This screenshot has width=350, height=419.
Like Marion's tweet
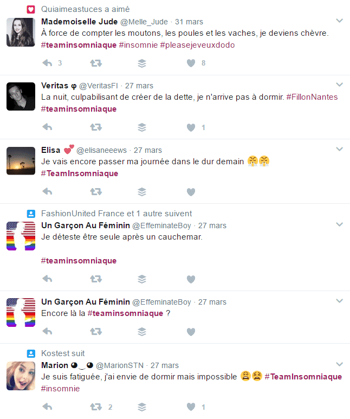tap(191, 407)
